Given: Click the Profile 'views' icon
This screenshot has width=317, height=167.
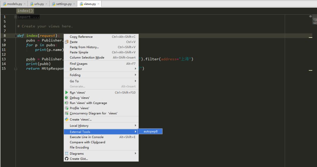Looking at the screenshot, I should click(x=67, y=108).
